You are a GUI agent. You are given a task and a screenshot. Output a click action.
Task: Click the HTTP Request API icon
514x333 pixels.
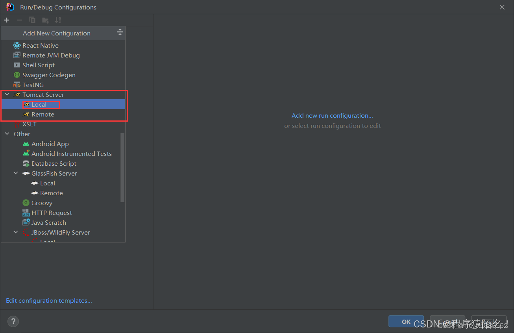[x=26, y=213]
